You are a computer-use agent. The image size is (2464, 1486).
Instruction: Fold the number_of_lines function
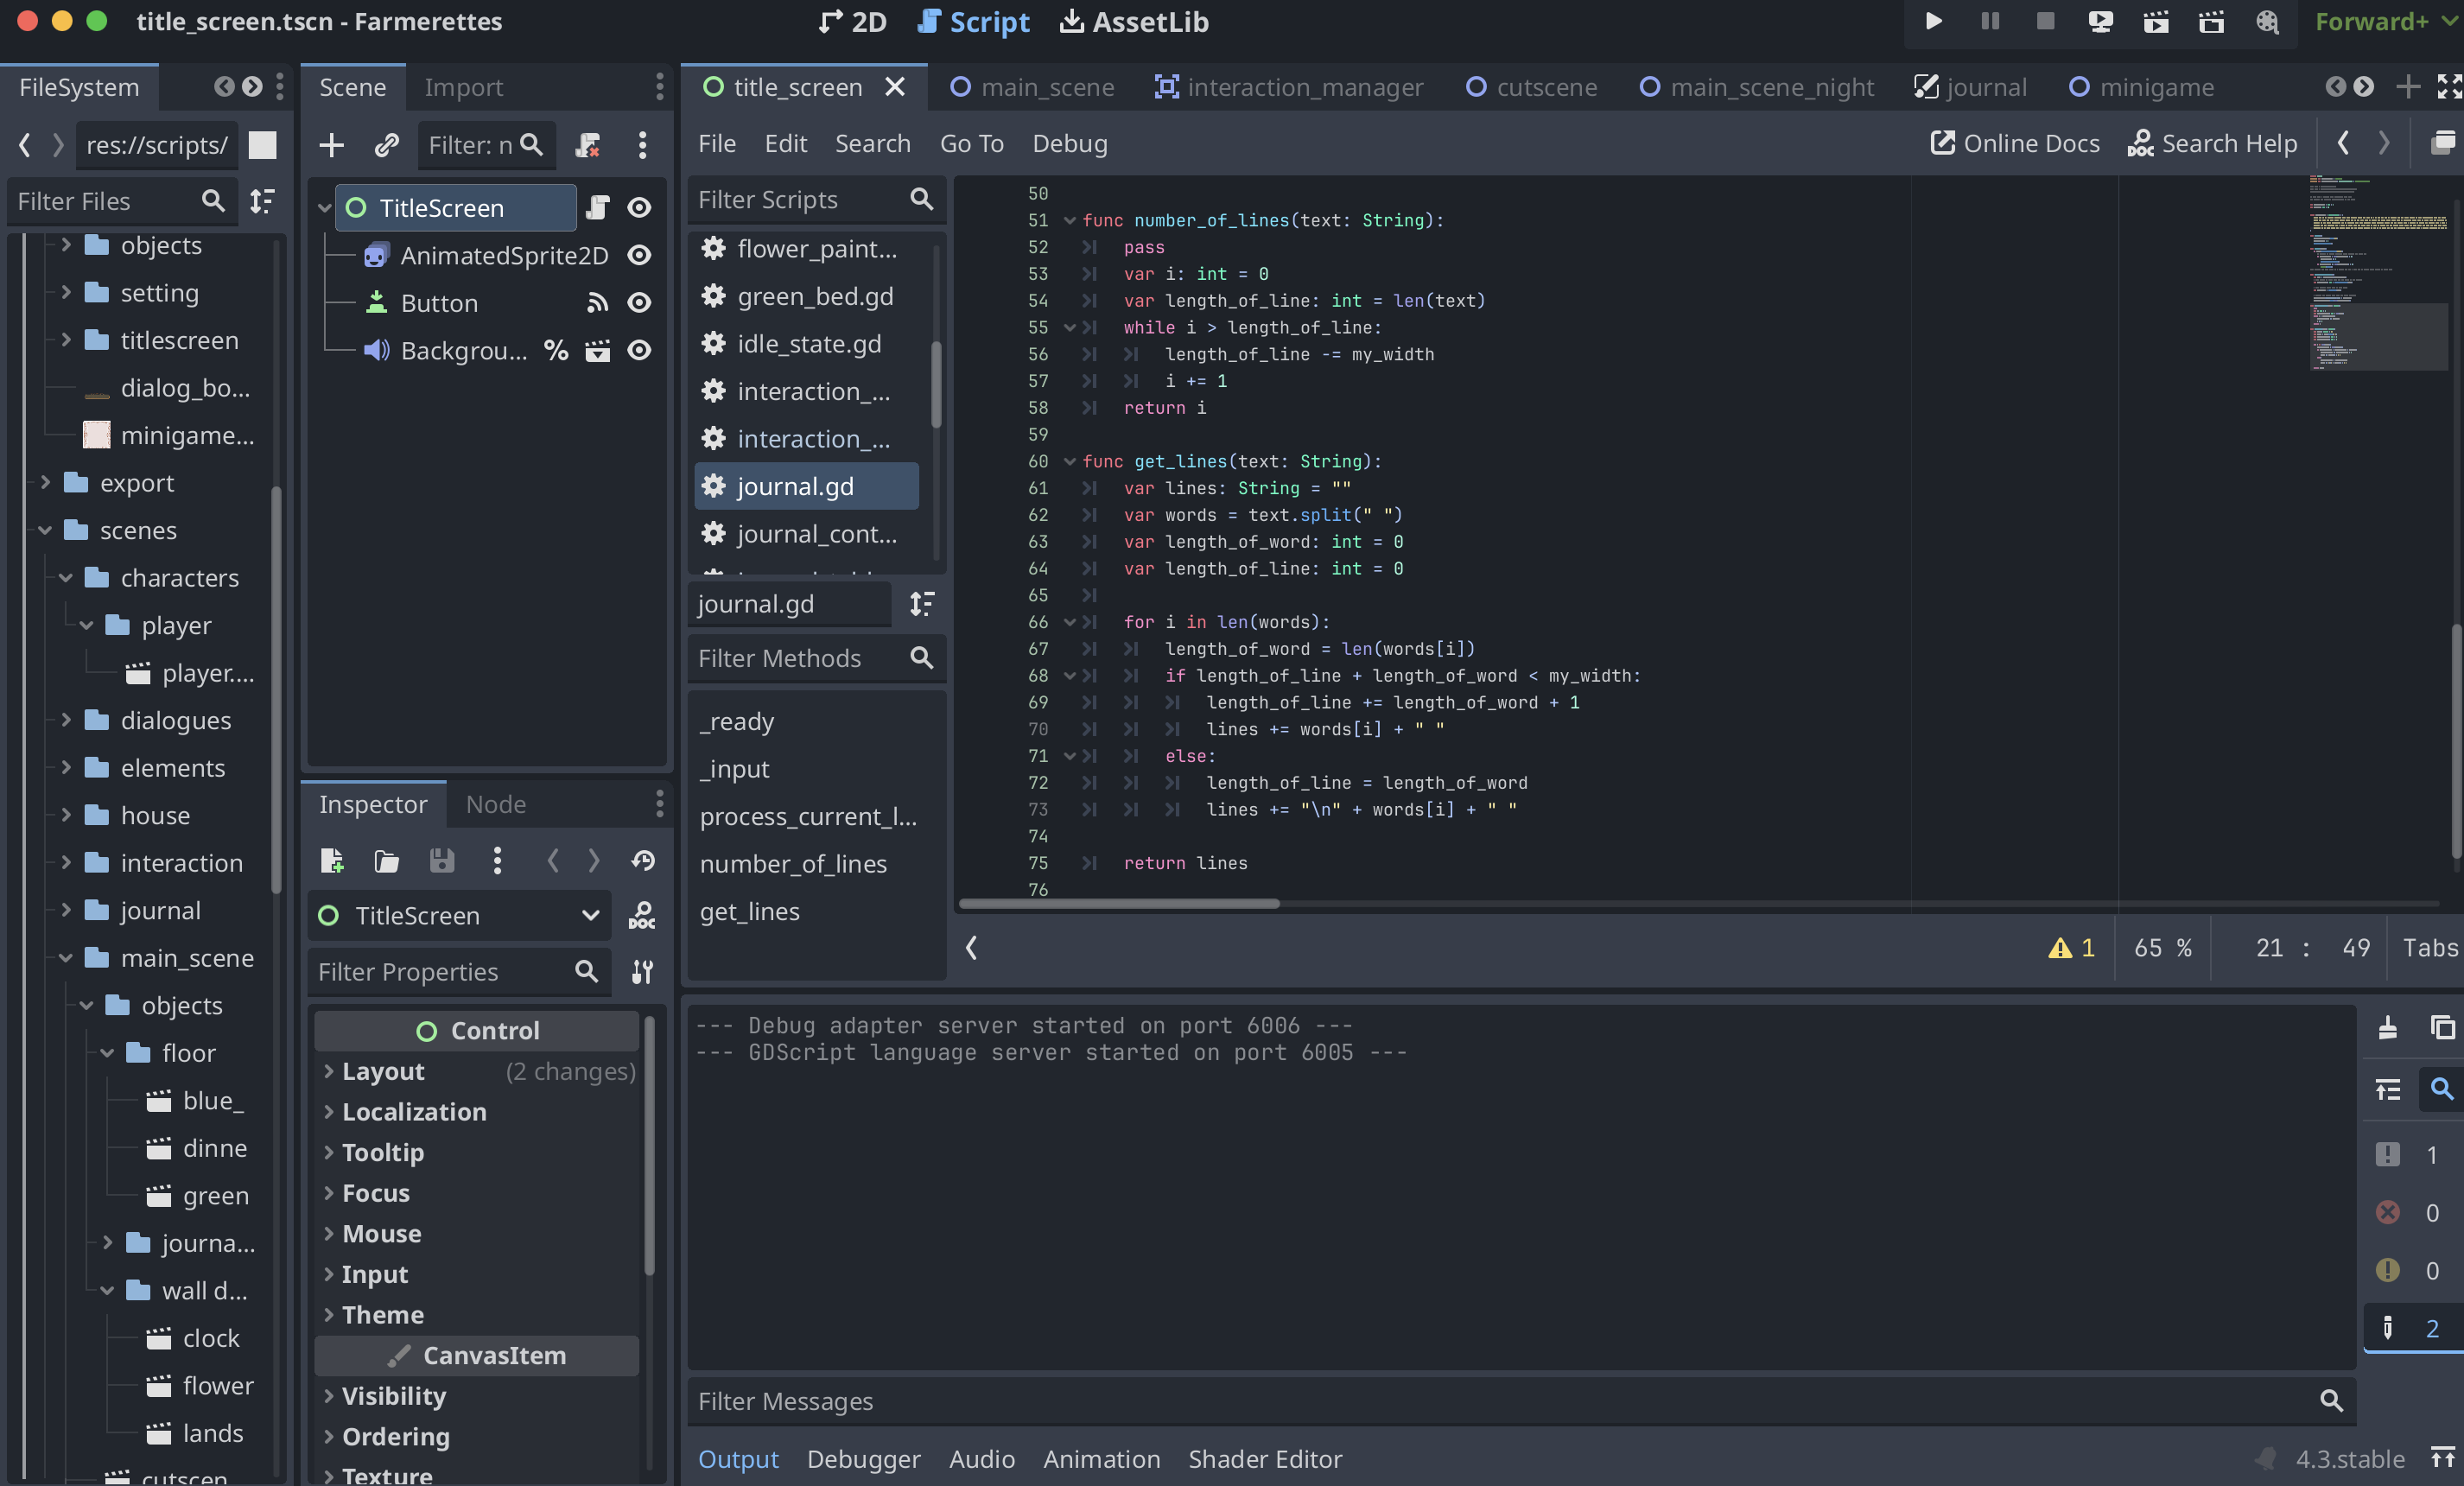(1069, 221)
